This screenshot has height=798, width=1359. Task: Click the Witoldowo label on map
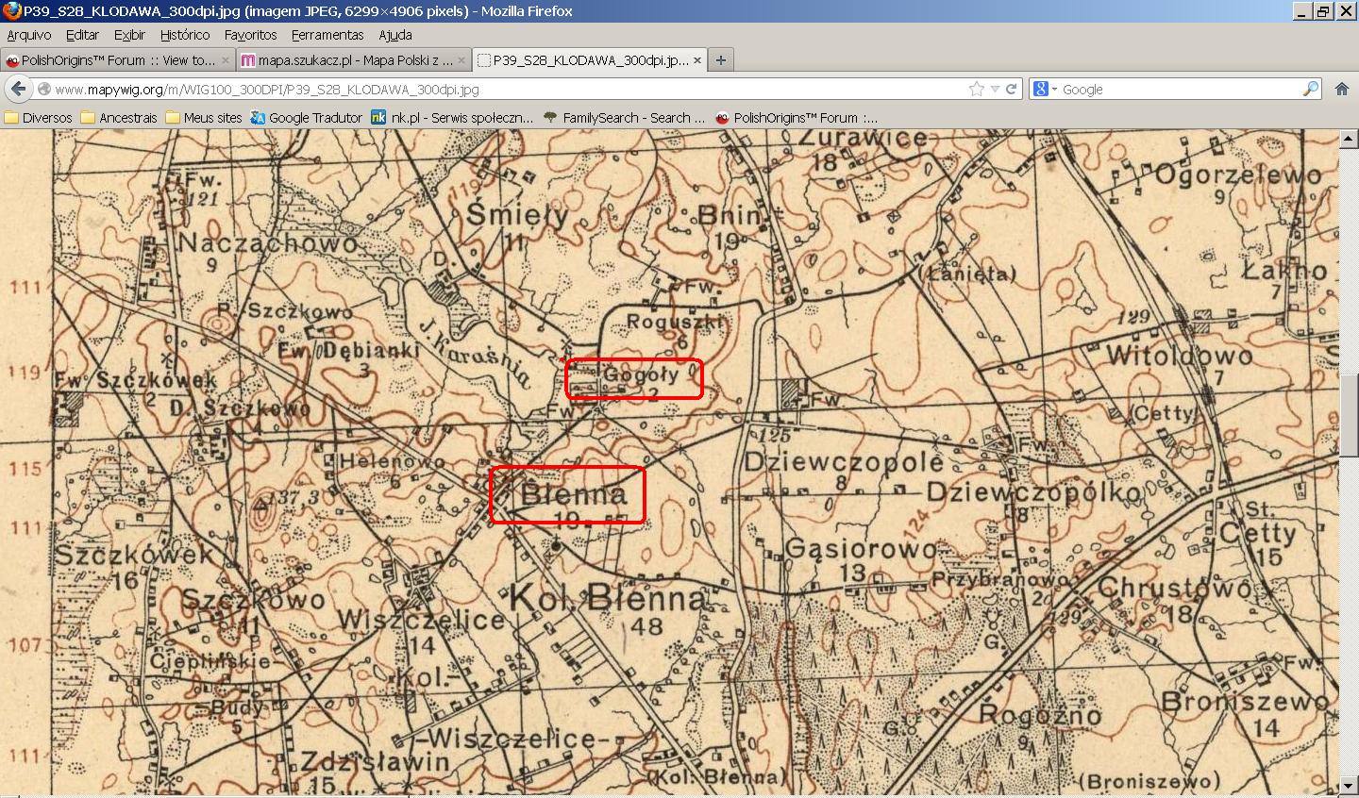[x=1180, y=356]
